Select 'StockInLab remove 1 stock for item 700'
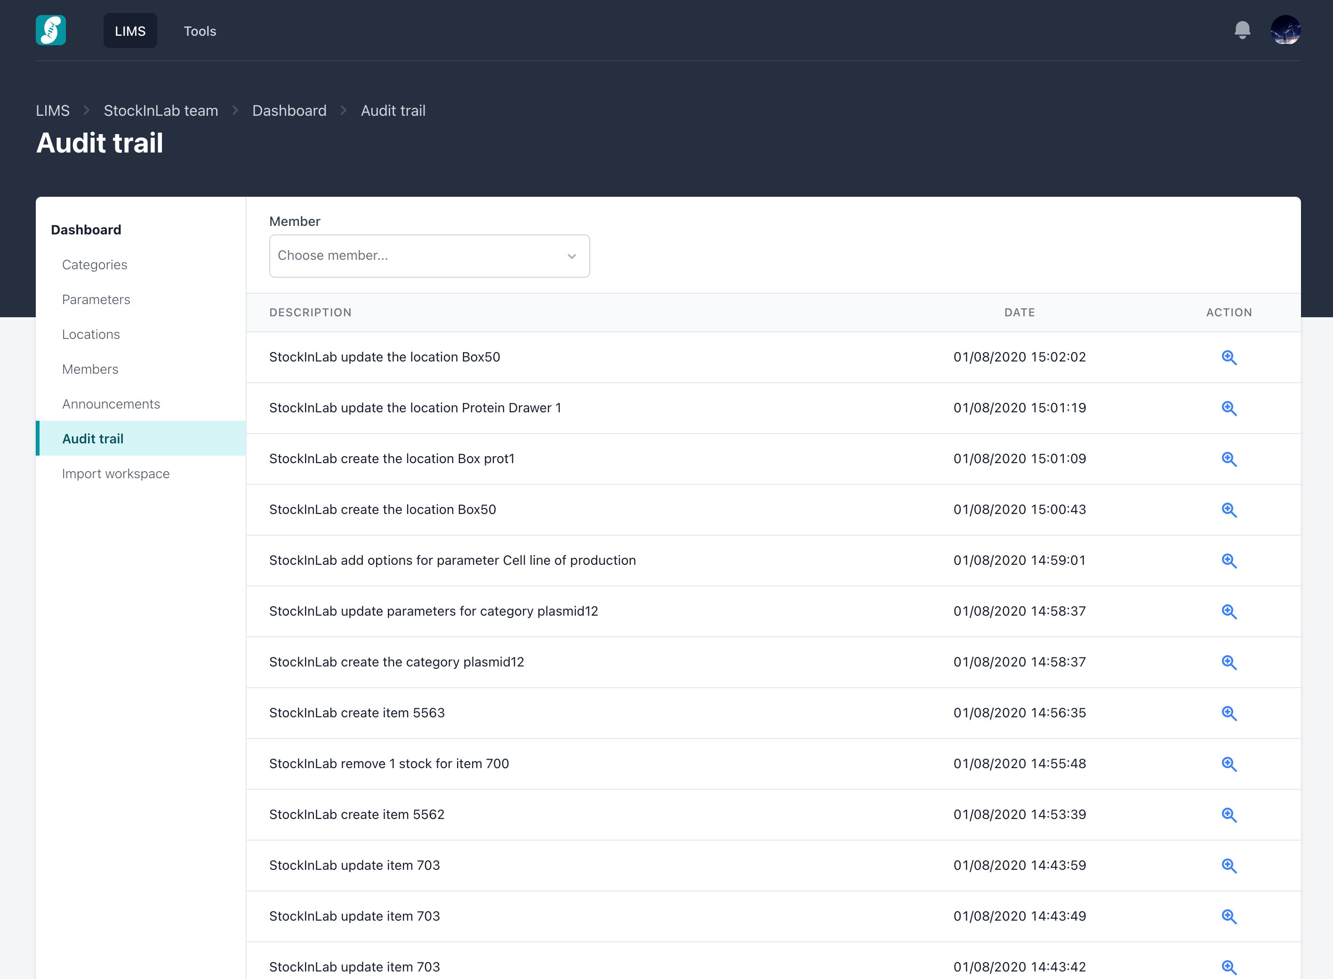The height and width of the screenshot is (979, 1333). (x=389, y=764)
